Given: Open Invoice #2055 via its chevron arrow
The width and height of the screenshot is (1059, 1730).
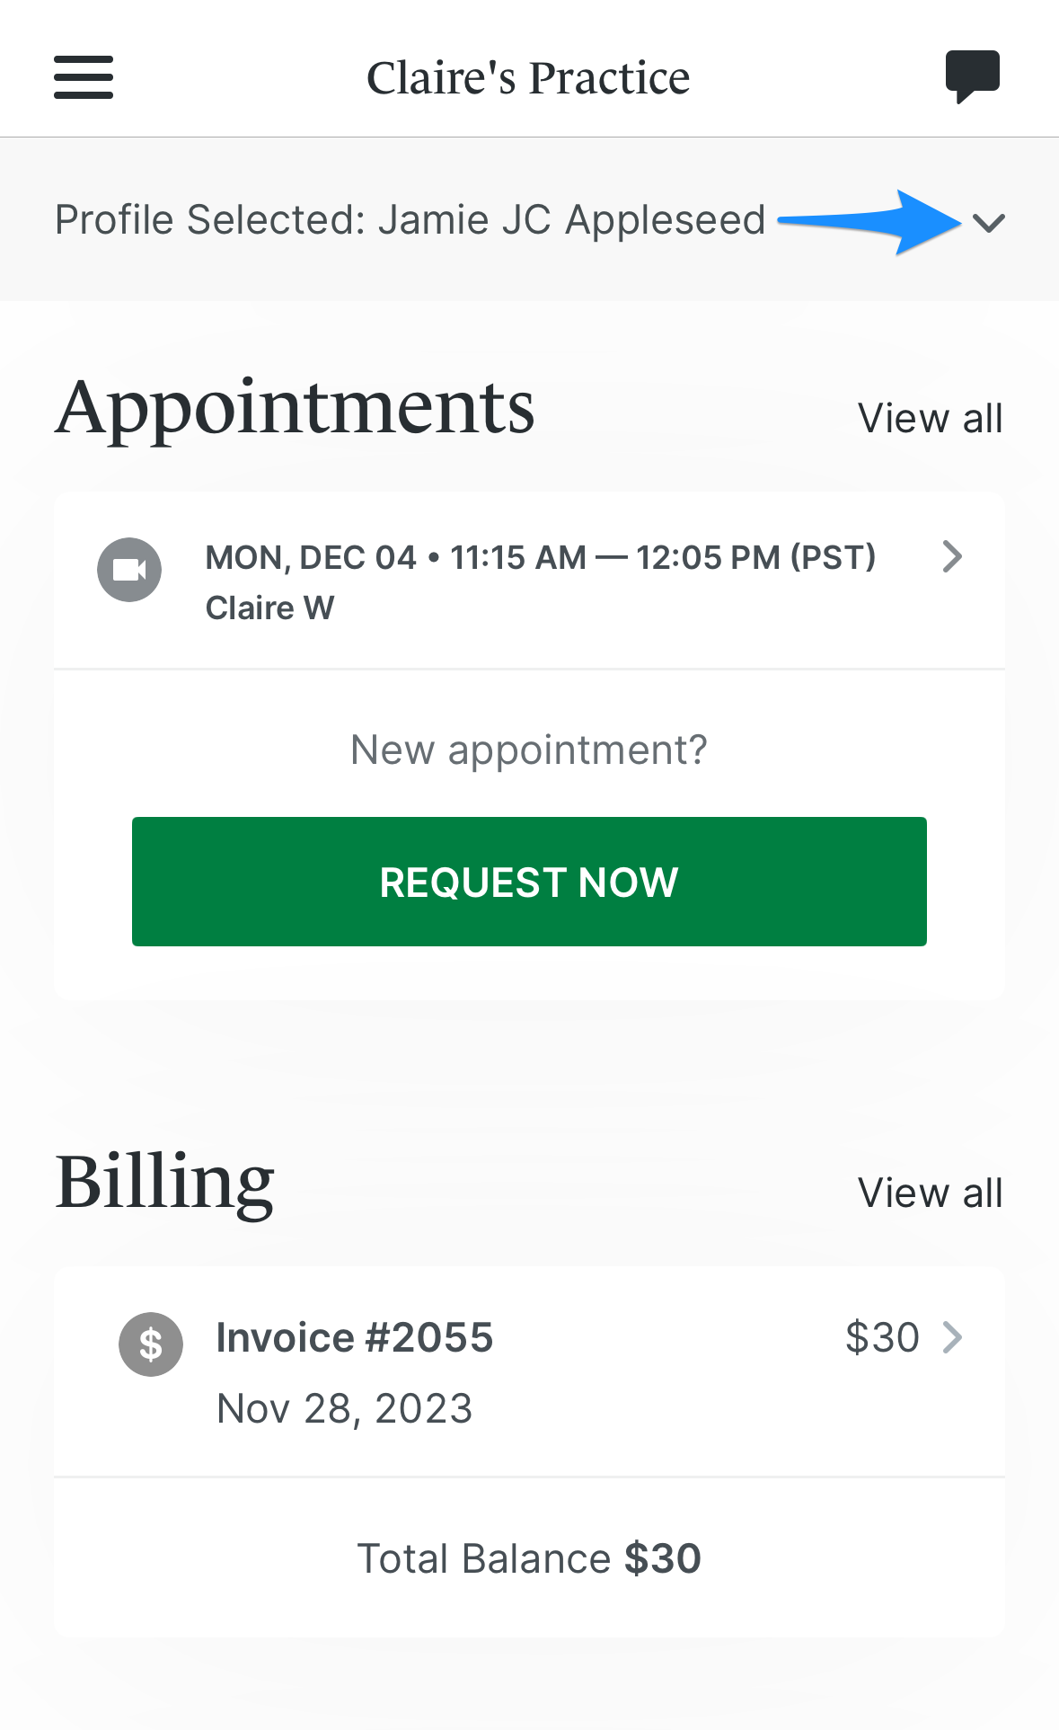Looking at the screenshot, I should pyautogui.click(x=953, y=1337).
